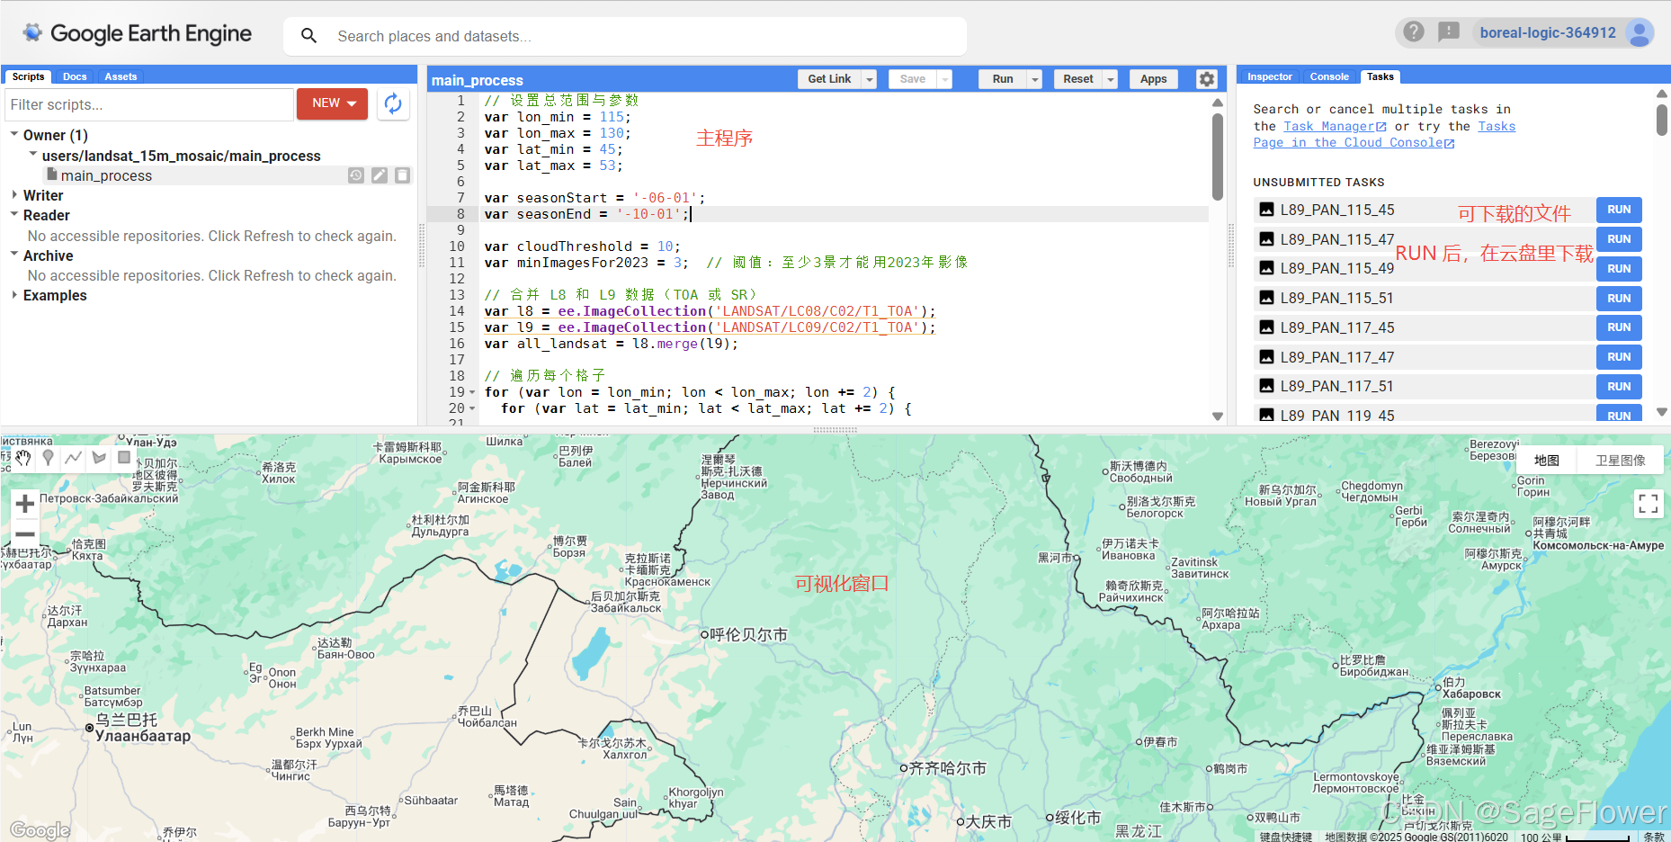This screenshot has width=1671, height=842.
Task: Toggle fullscreen view of the map
Action: pyautogui.click(x=1649, y=504)
